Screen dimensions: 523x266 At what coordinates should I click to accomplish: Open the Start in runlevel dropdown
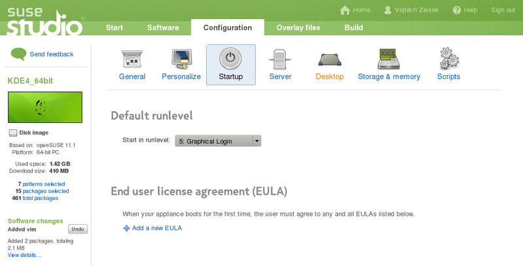pyautogui.click(x=218, y=141)
